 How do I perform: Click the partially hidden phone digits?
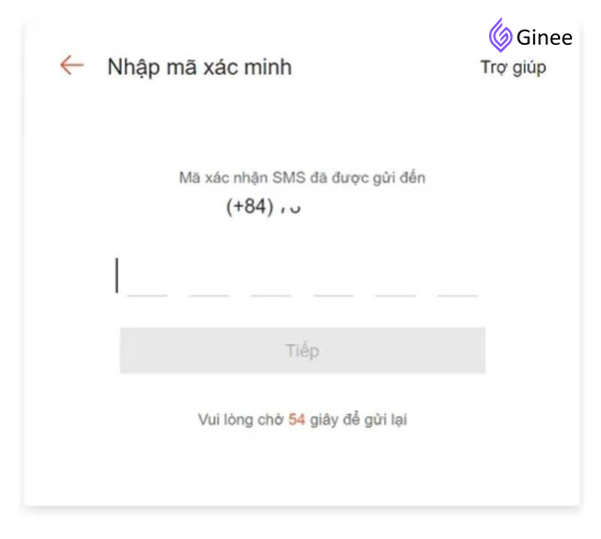(291, 209)
